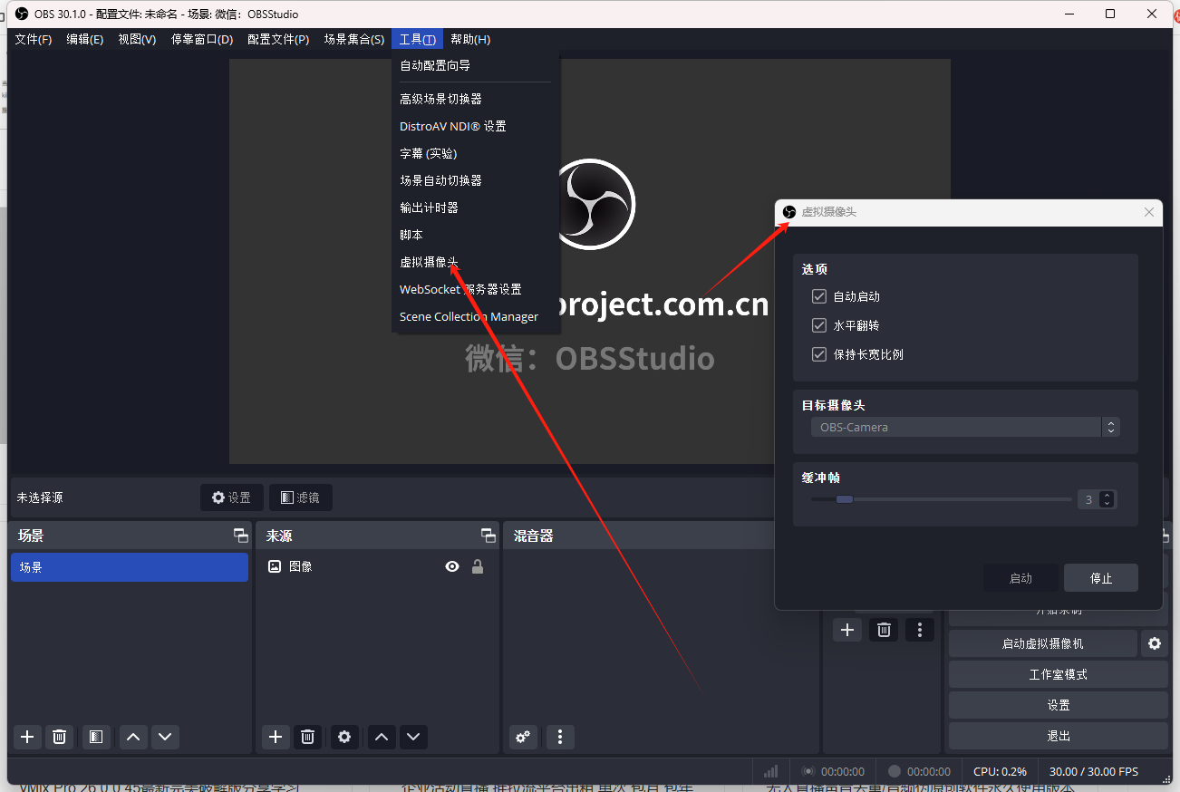Uncheck the 自动启动 checkbox

819,296
